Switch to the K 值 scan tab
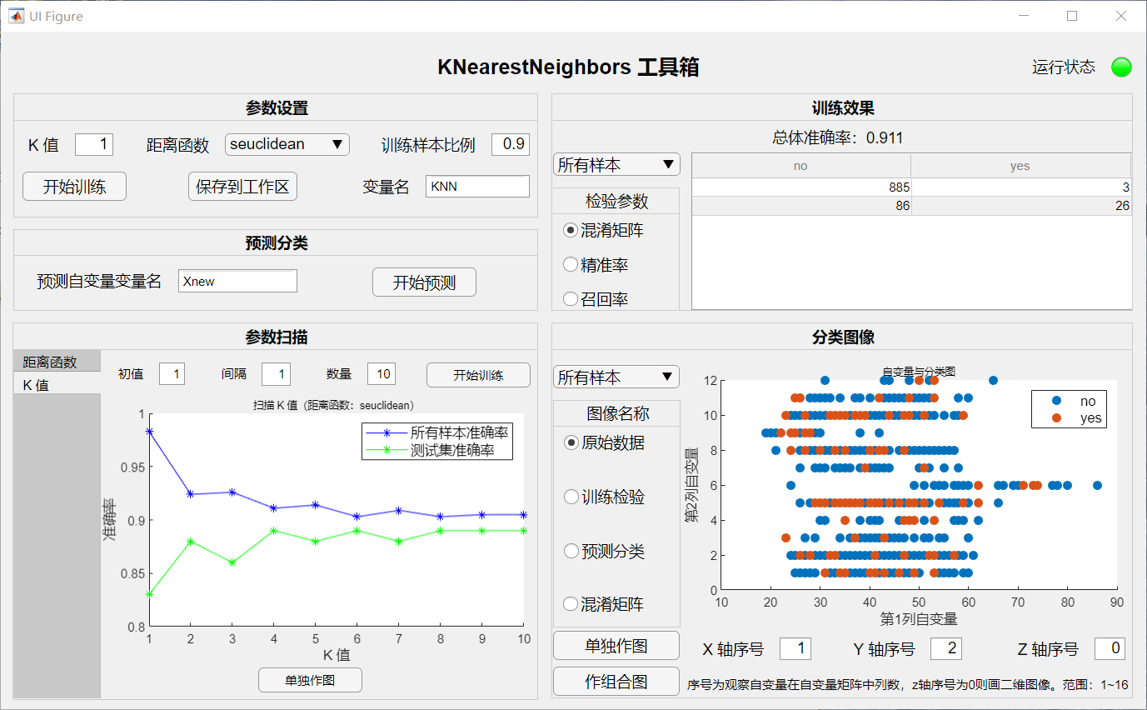 coord(57,384)
